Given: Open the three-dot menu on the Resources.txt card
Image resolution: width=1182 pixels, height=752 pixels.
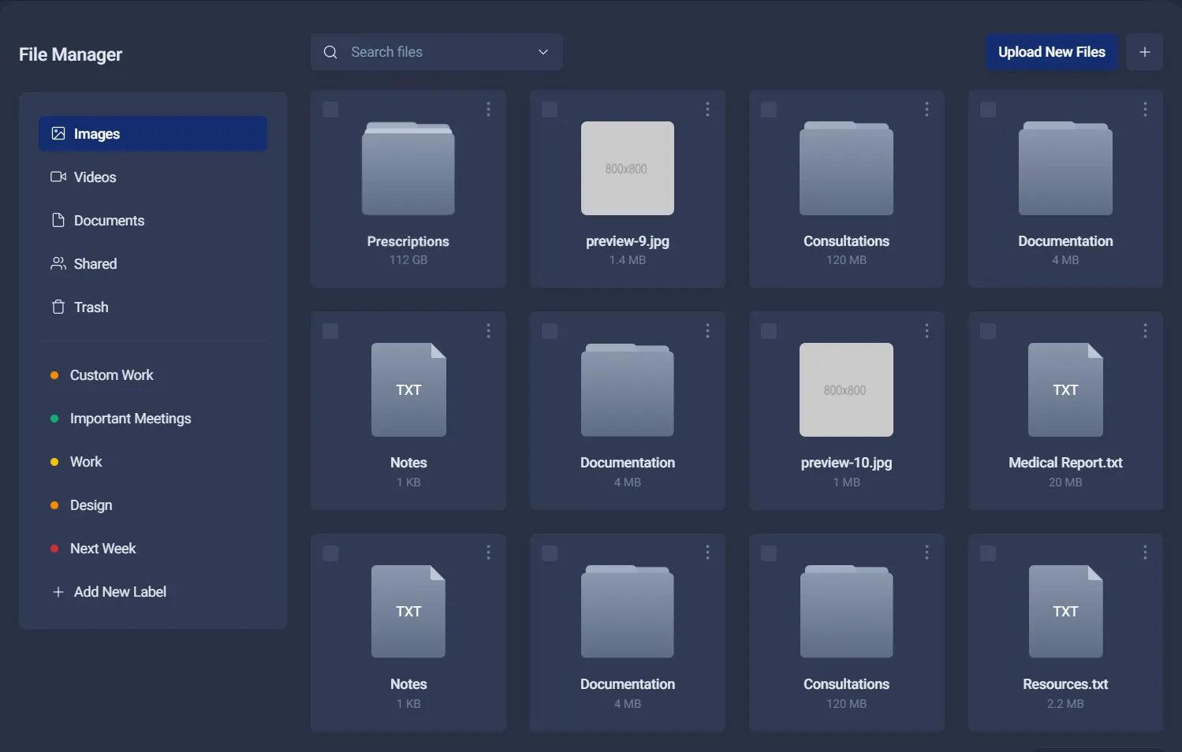Looking at the screenshot, I should 1146,553.
